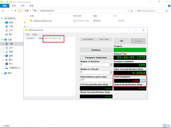Open exception details ellipsis button
Screen dimensions: 171x128
coord(143,81)
